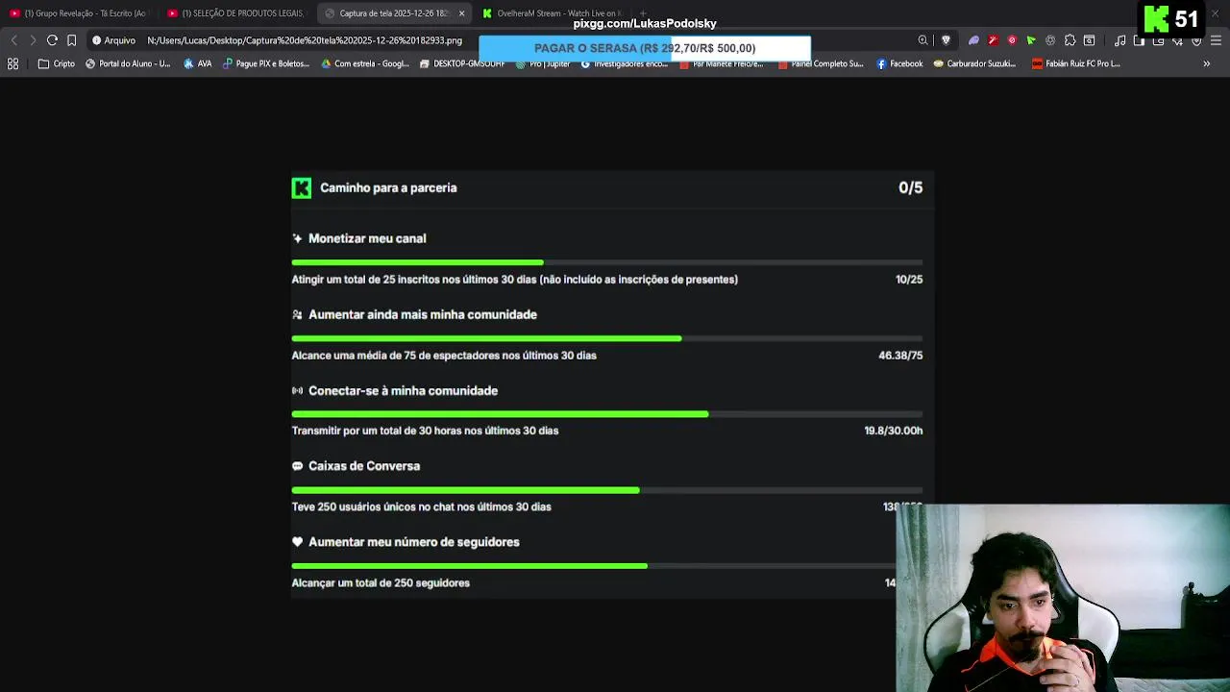This screenshot has width=1230, height=692.
Task: Open the tab groups grid icon
Action: (x=12, y=63)
